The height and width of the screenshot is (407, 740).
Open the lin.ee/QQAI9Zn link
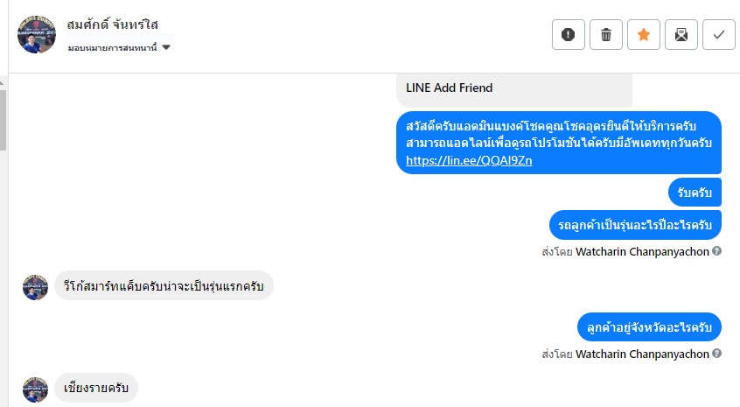[470, 160]
